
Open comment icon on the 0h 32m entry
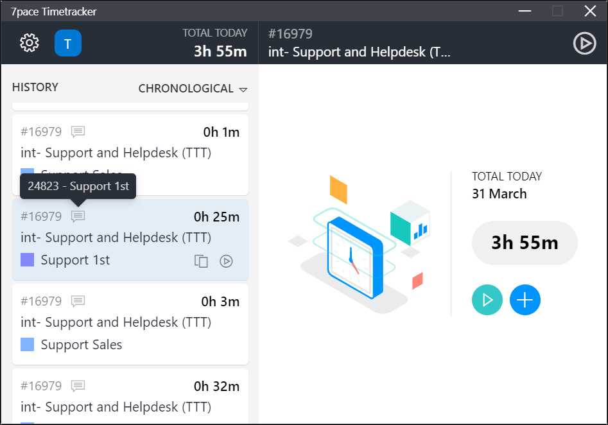click(x=78, y=385)
